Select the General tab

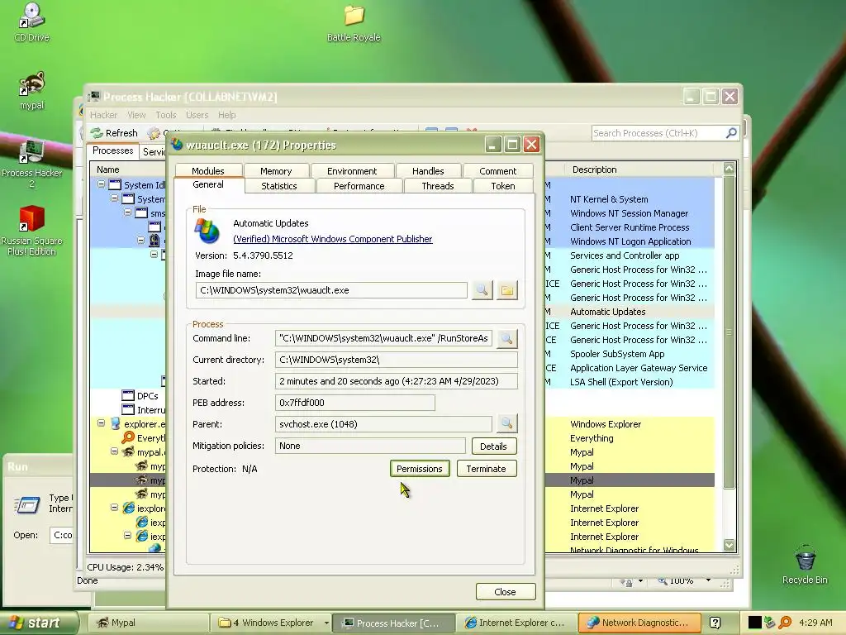tap(208, 184)
